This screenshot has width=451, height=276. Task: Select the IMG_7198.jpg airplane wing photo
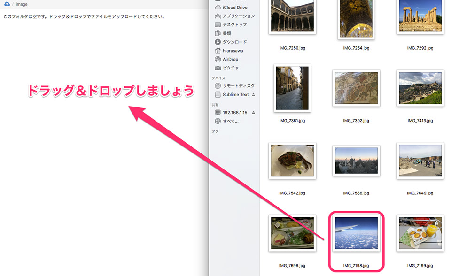(356, 233)
